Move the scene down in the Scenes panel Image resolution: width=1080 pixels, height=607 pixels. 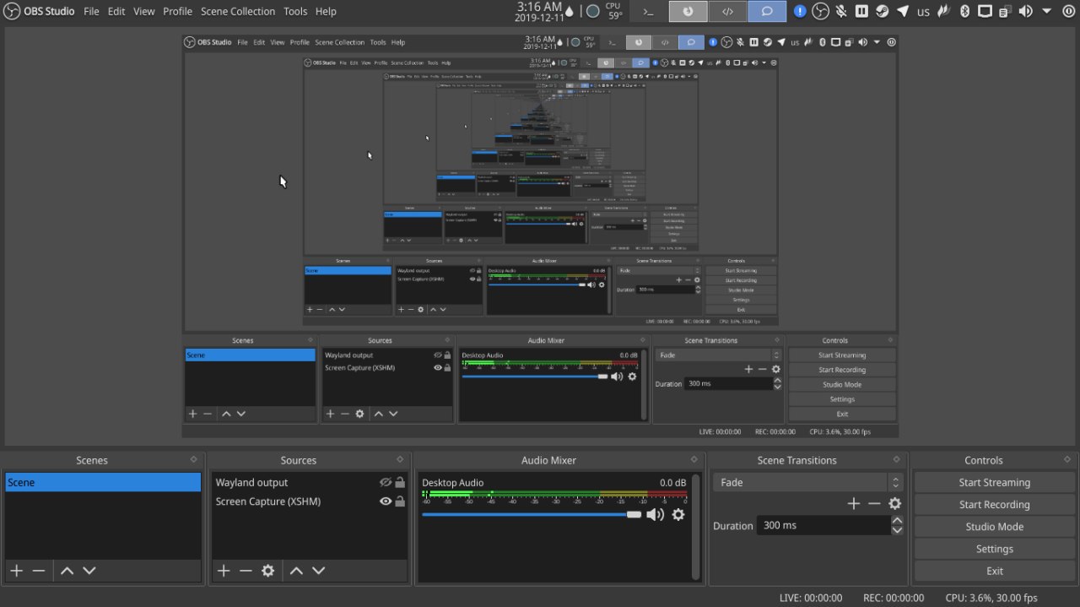coord(89,571)
